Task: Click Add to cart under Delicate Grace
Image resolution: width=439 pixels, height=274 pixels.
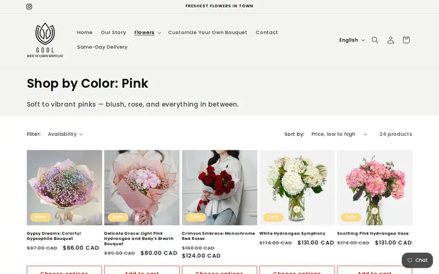Action: pos(142,270)
